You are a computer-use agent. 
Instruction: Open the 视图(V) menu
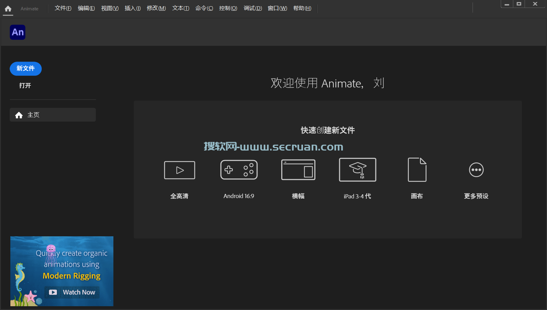(x=110, y=8)
